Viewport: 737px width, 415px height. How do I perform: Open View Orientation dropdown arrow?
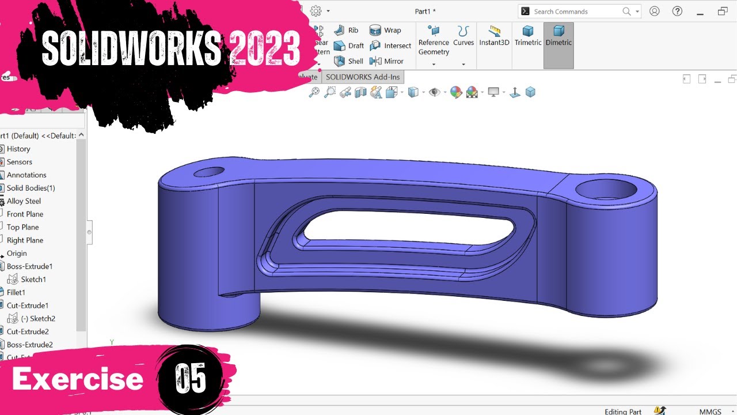[401, 92]
